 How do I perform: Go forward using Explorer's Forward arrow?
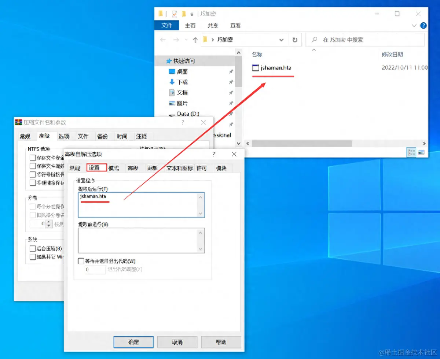[176, 40]
